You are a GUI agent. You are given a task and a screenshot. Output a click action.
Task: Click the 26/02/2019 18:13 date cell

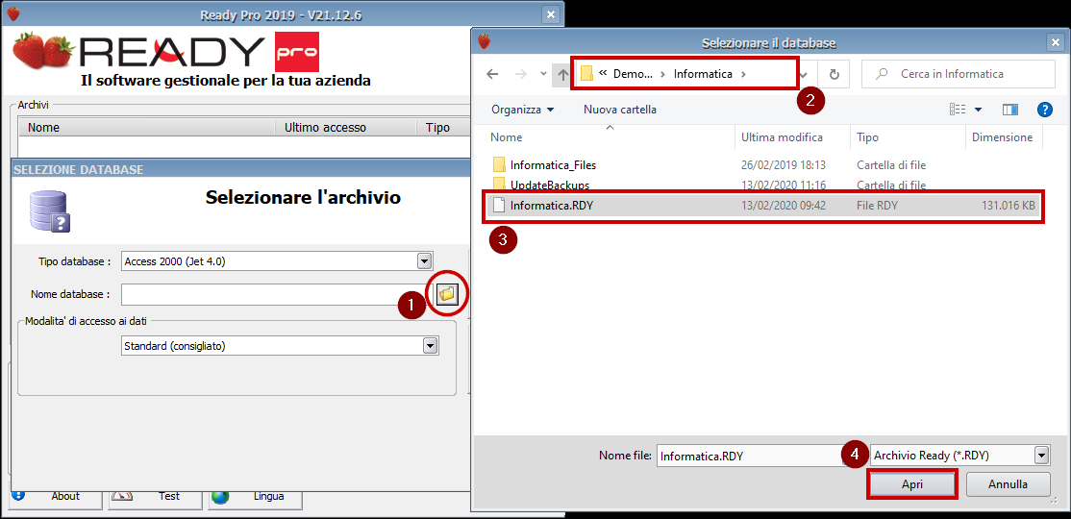click(783, 164)
